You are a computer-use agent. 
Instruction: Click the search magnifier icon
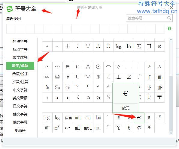(169, 18)
